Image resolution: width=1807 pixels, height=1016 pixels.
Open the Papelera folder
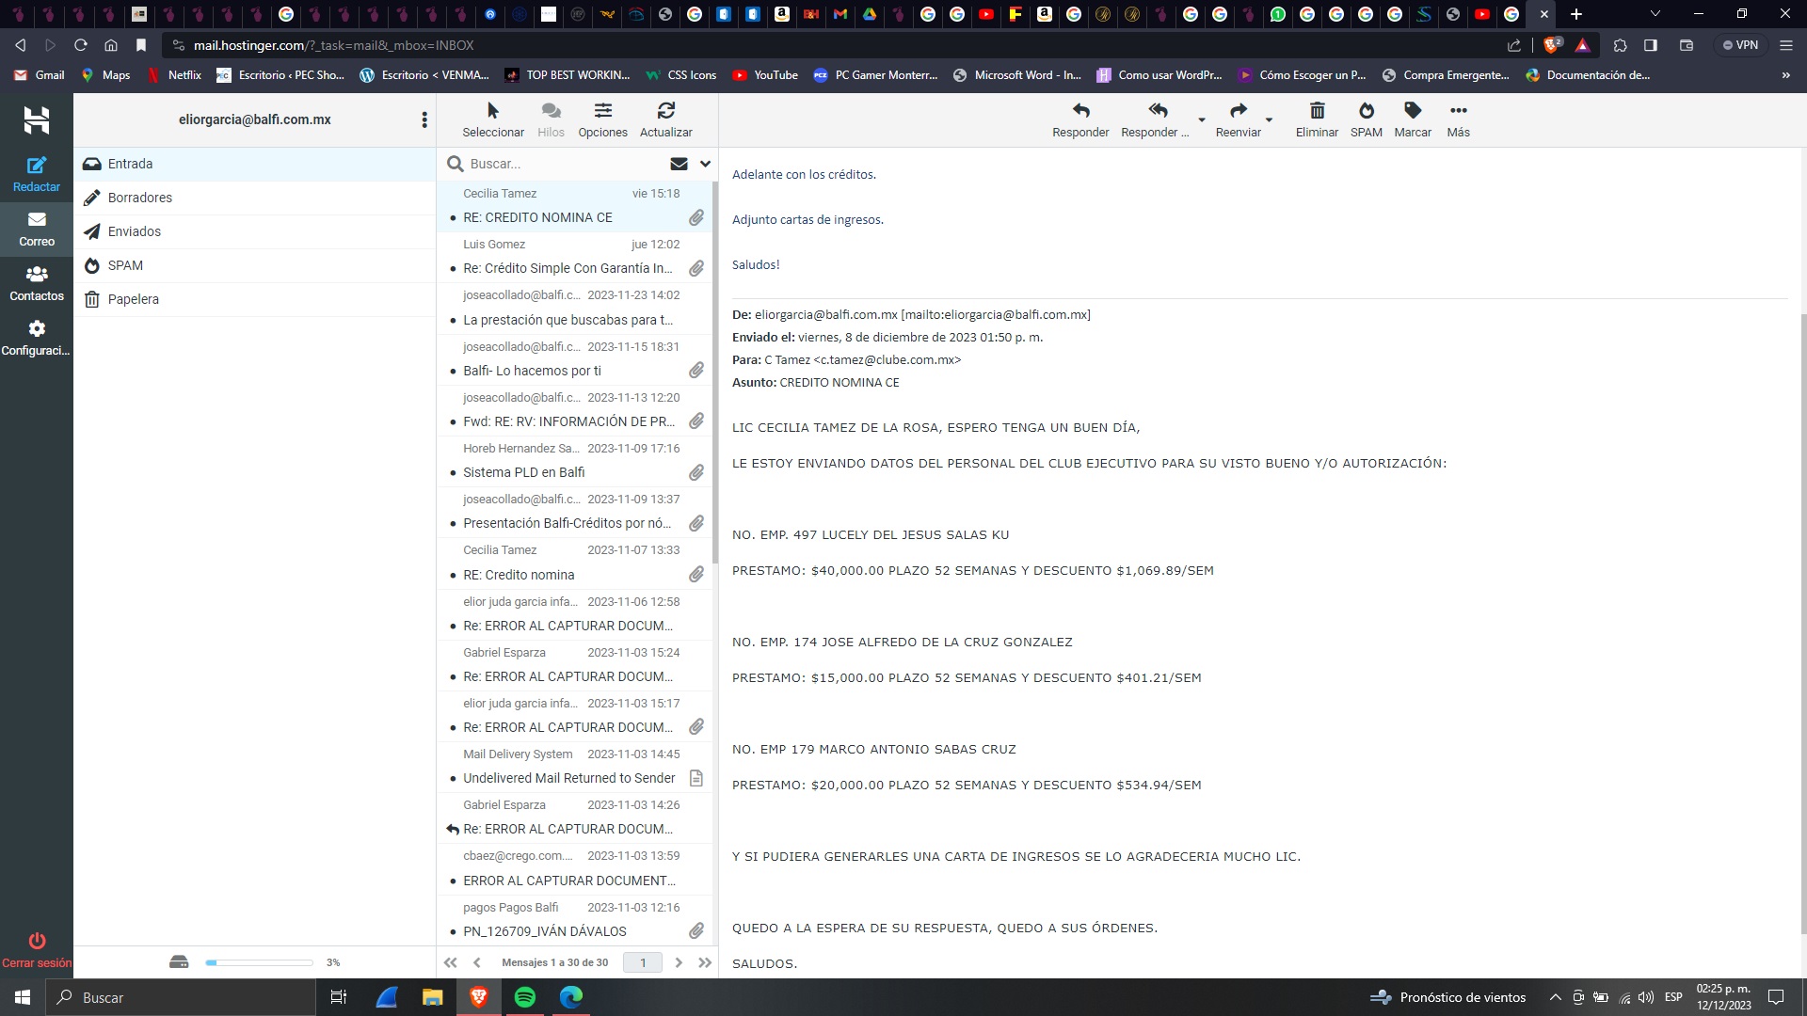(x=133, y=299)
